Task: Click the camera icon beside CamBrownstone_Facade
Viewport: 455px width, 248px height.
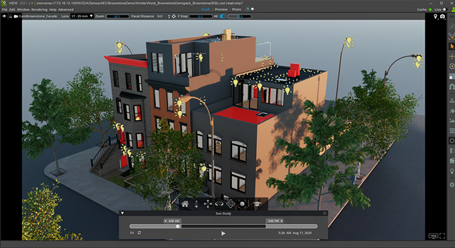Action: tap(16, 16)
